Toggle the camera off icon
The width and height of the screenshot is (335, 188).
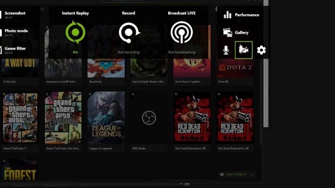pyautogui.click(x=243, y=50)
